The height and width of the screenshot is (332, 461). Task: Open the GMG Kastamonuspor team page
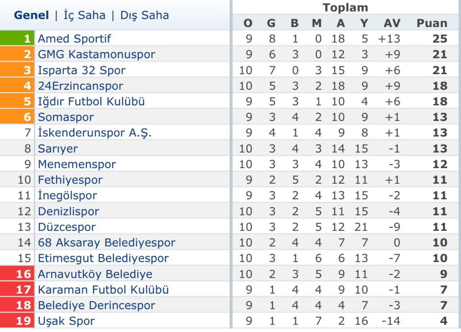pyautogui.click(x=96, y=54)
